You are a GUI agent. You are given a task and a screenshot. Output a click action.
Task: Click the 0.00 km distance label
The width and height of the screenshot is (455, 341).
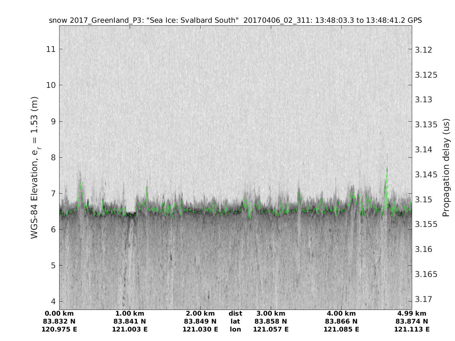(59, 313)
